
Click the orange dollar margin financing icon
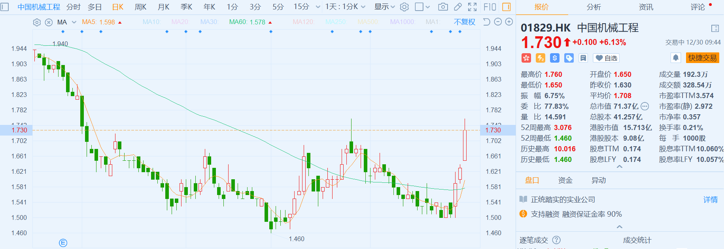pos(524,214)
